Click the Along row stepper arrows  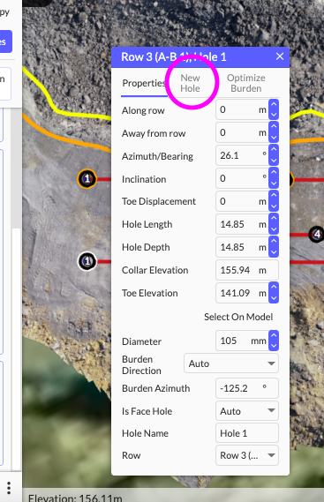pyautogui.click(x=274, y=109)
